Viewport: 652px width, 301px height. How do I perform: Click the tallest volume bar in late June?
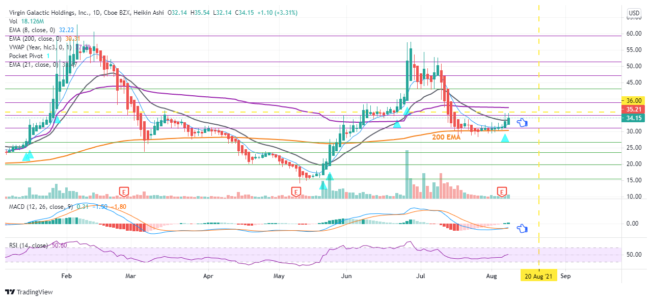(x=406, y=174)
